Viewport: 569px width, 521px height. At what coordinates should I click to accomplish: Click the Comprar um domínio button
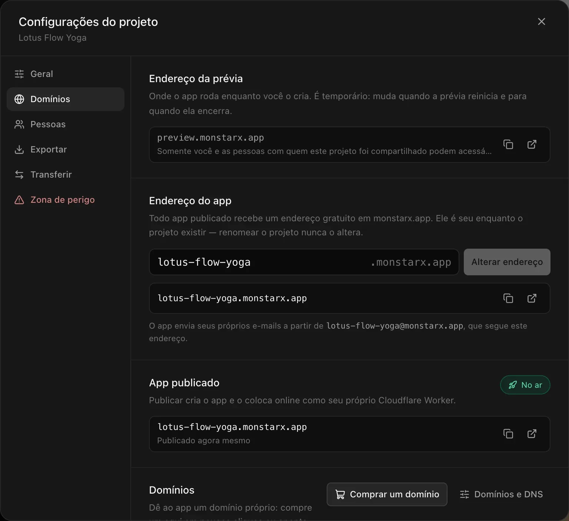(387, 494)
